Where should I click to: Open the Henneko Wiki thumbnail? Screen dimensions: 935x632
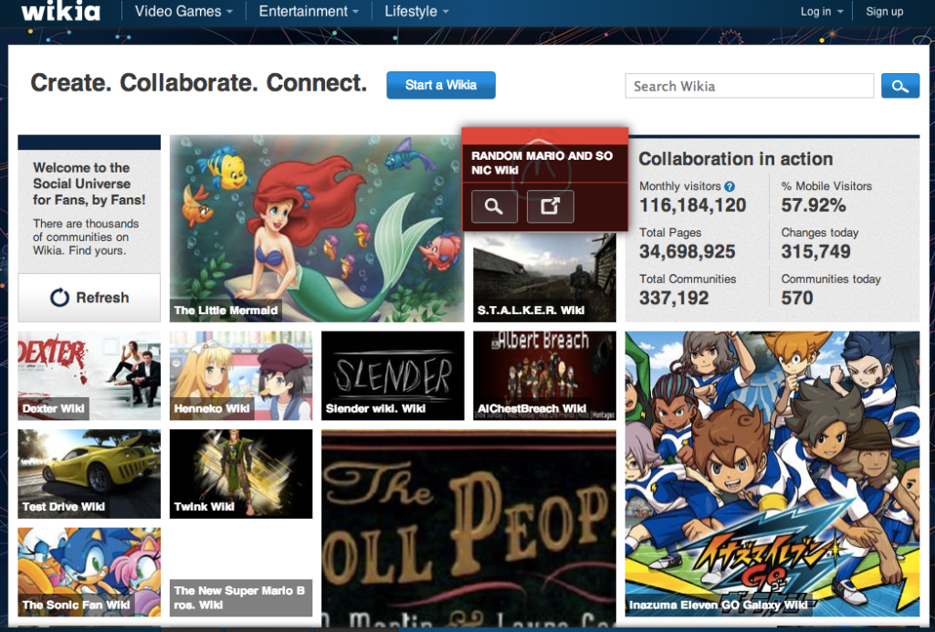coord(241,375)
